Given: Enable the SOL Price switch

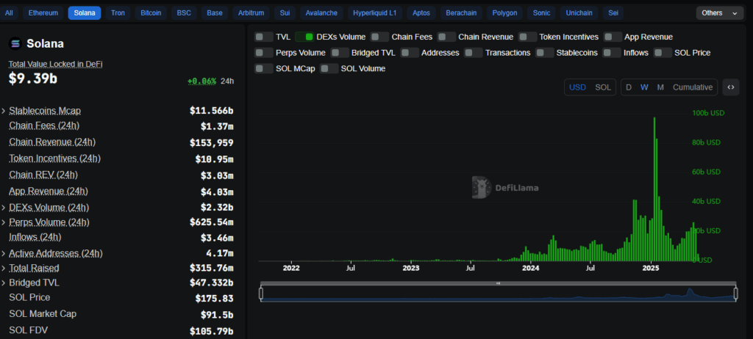Looking at the screenshot, I should point(663,53).
